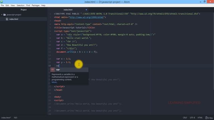214x120 pixels.
Task: Click index.html filename in status bar
Action: pos(6,118)
